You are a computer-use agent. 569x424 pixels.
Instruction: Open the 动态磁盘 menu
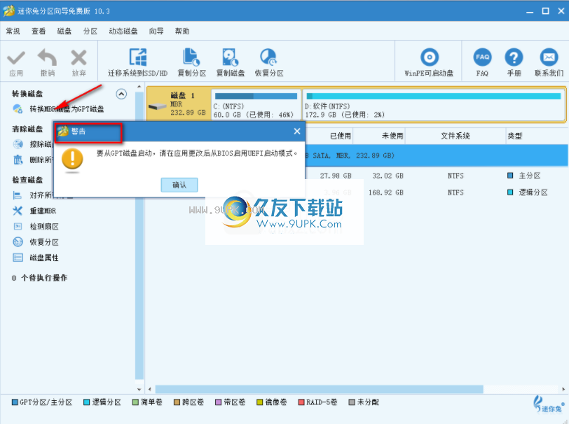point(123,31)
